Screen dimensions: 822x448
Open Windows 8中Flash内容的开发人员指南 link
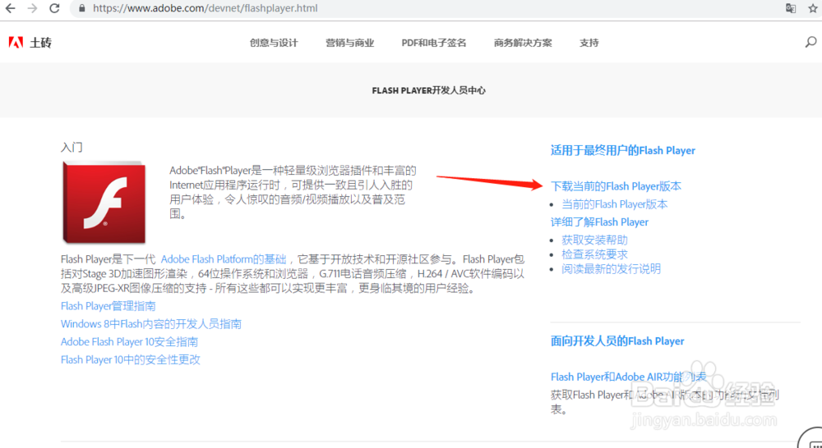coord(151,324)
